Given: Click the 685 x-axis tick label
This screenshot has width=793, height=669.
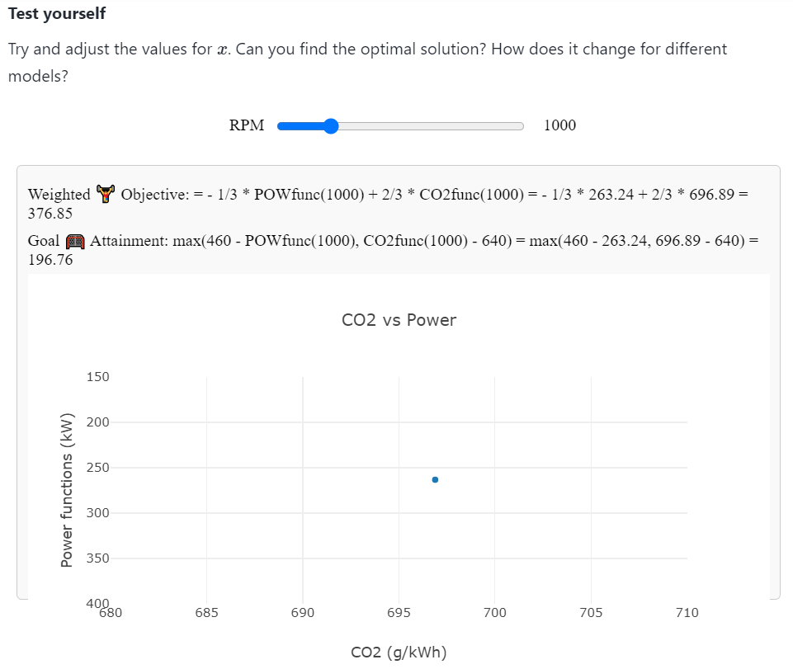Looking at the screenshot, I should tap(206, 613).
